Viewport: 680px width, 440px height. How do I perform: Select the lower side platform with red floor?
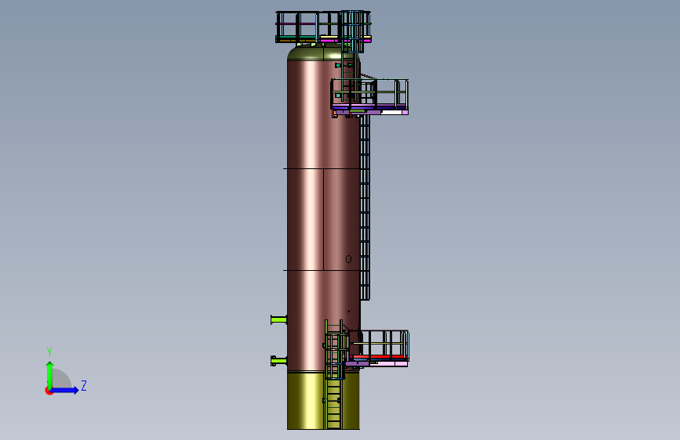pyautogui.click(x=377, y=348)
